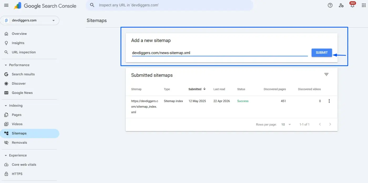Click the Type column header
The height and width of the screenshot is (183, 368).
pyautogui.click(x=167, y=89)
